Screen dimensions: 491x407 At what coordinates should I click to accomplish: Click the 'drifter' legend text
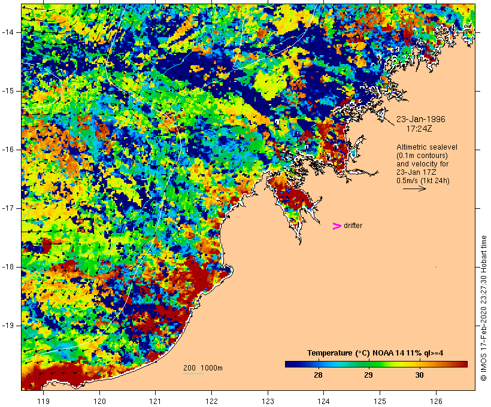point(353,226)
